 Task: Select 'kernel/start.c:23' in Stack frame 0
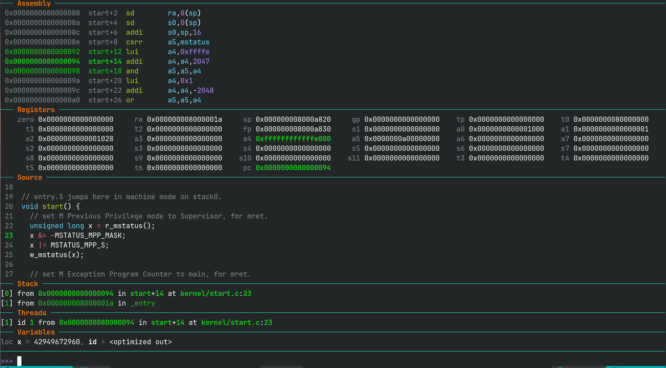point(216,294)
